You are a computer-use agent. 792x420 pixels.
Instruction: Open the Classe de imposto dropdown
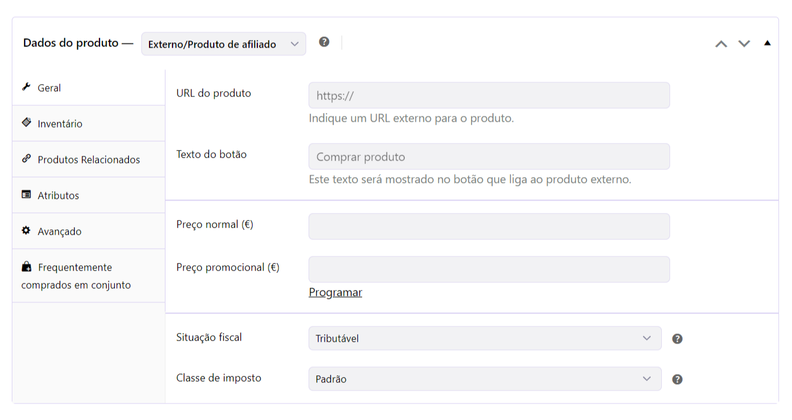point(485,379)
